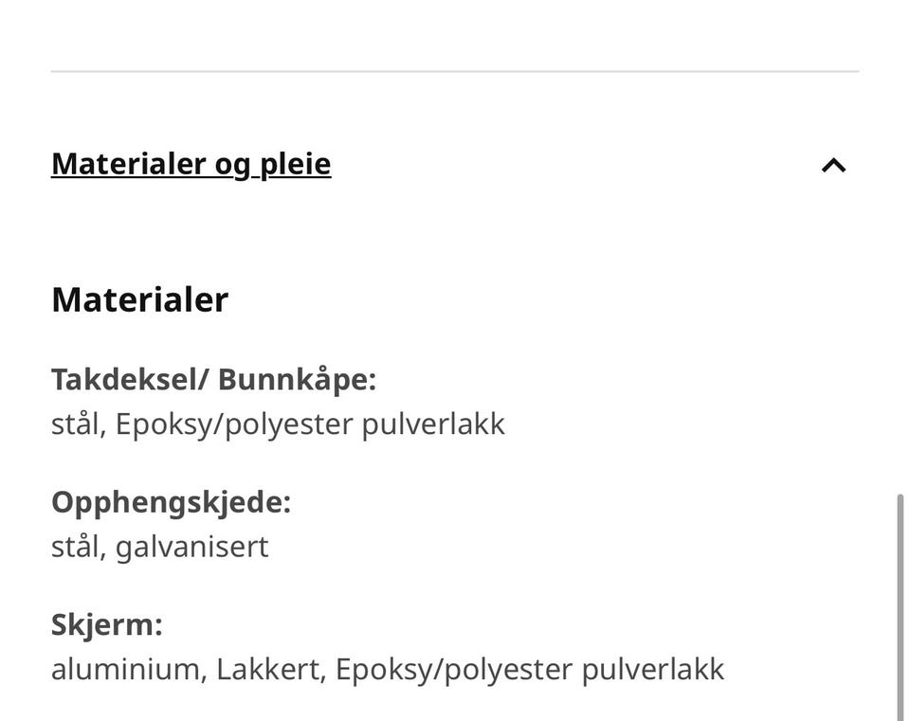Click the underlined section title text
This screenshot has height=721, width=910.
[190, 163]
